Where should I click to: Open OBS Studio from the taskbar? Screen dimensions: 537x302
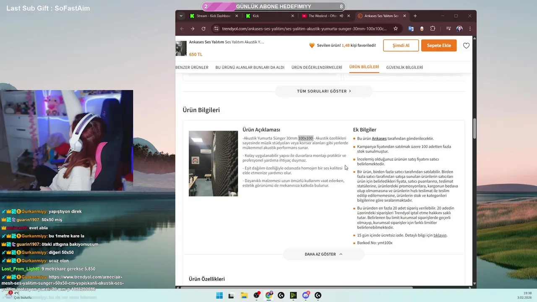(x=256, y=295)
